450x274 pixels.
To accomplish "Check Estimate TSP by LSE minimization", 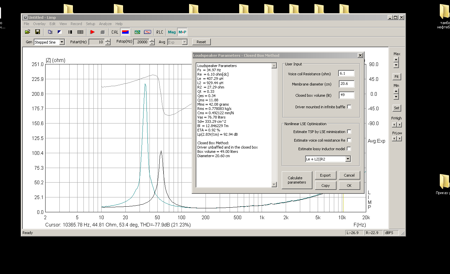I will [x=349, y=132].
